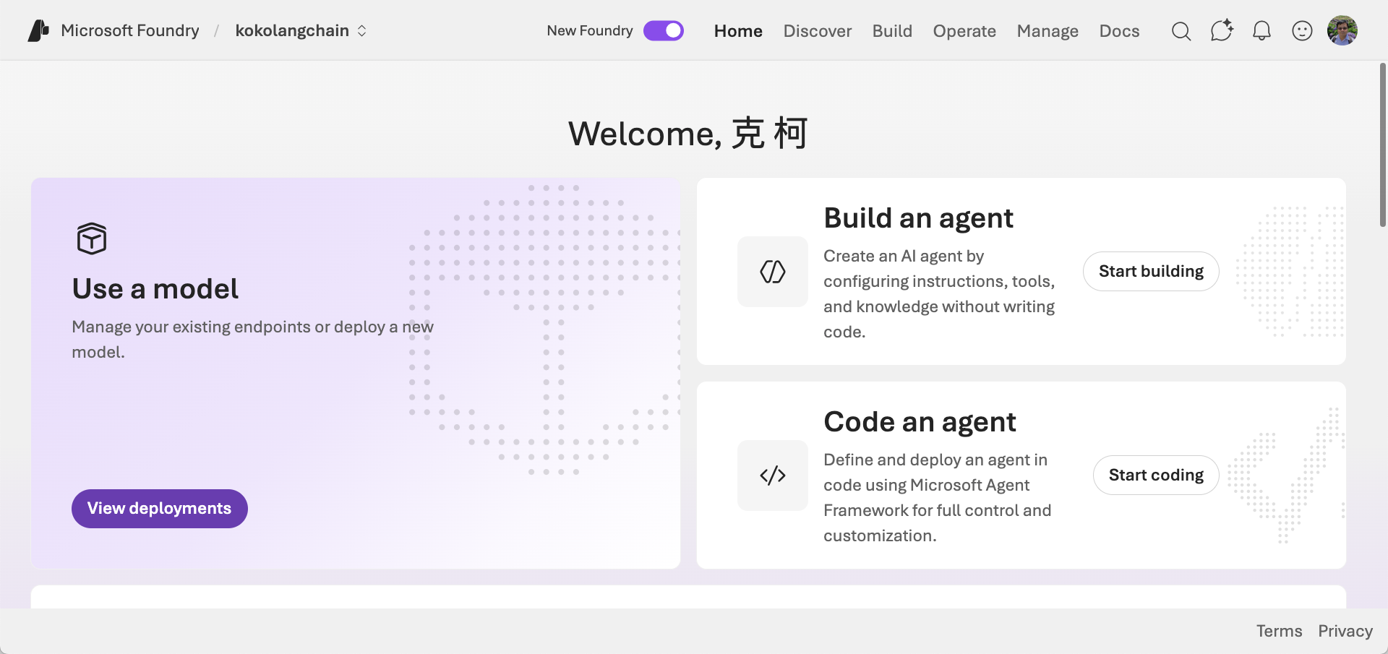Click 'Create an AI agent by' description text

click(x=939, y=294)
